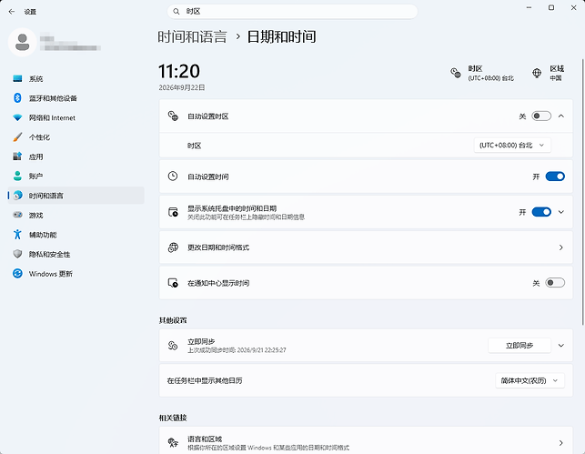Select 辅助功能 label in sidebar

[43, 235]
